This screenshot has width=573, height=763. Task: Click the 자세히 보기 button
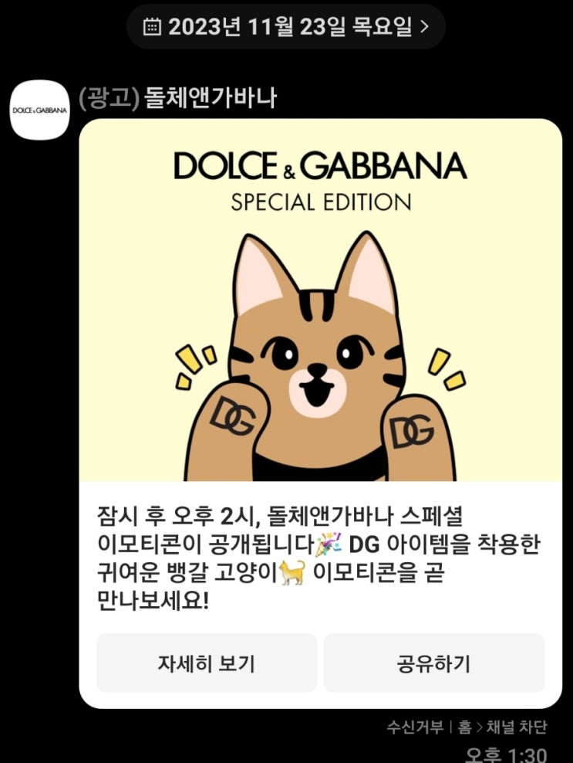point(207,663)
